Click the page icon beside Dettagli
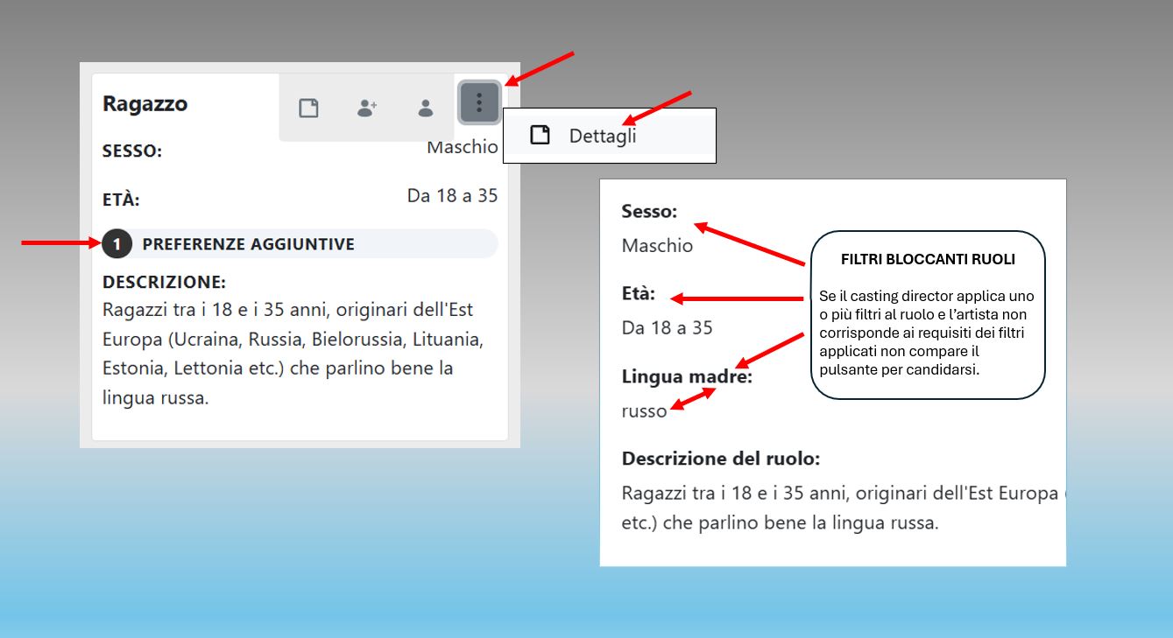The image size is (1173, 638). pos(541,136)
